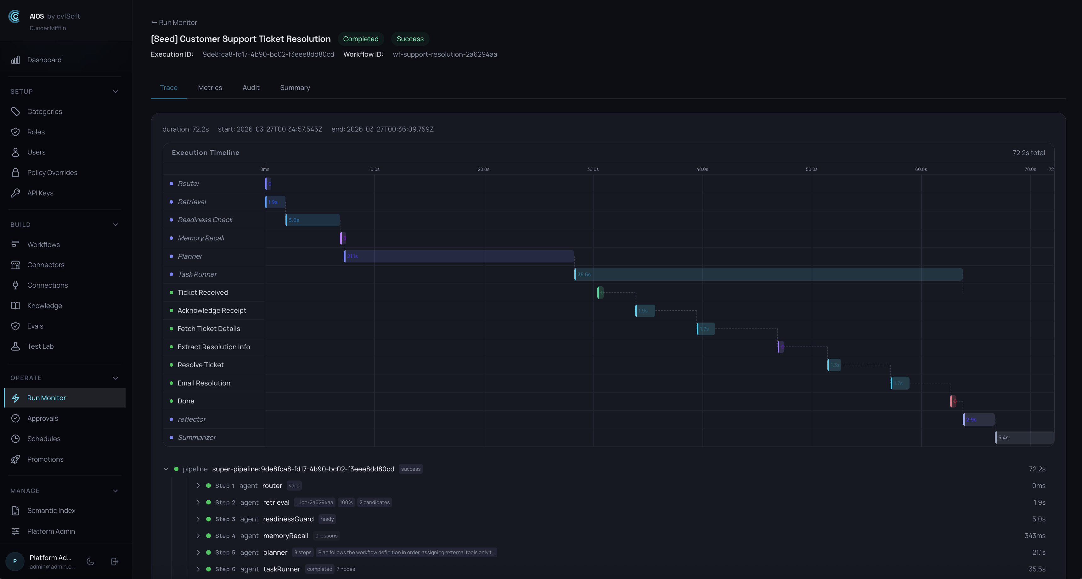Click the Knowledge book icon
The height and width of the screenshot is (579, 1082).
(x=15, y=305)
